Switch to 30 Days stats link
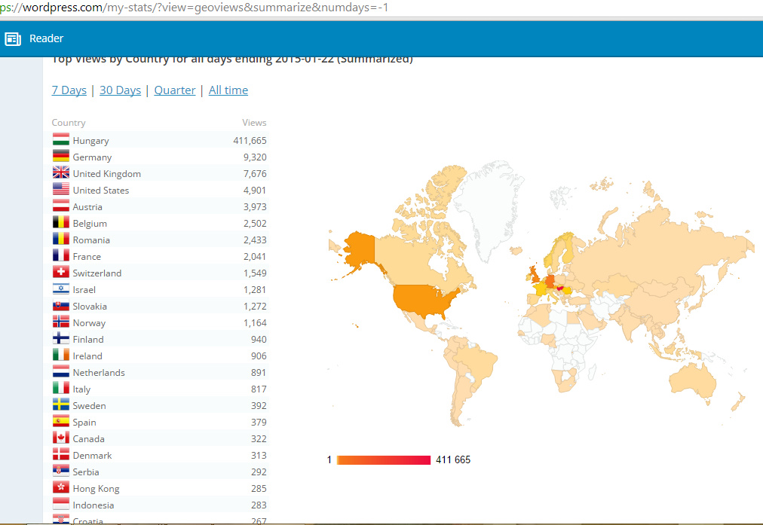Image resolution: width=763 pixels, height=525 pixels. [x=120, y=90]
